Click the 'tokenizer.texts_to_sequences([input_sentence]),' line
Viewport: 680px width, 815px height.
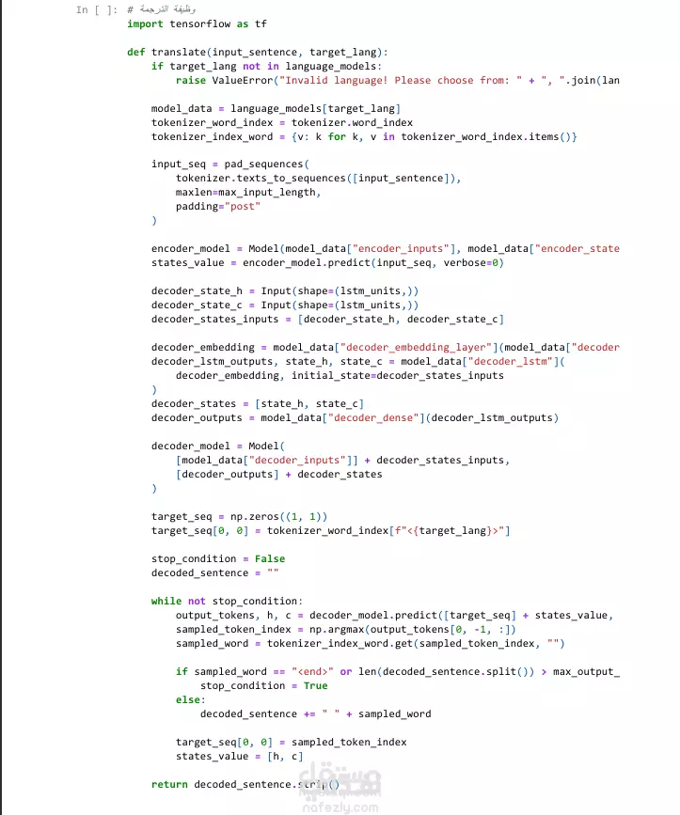318,179
